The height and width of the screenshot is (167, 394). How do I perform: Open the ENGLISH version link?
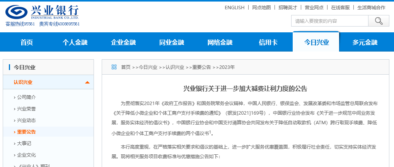point(234,7)
